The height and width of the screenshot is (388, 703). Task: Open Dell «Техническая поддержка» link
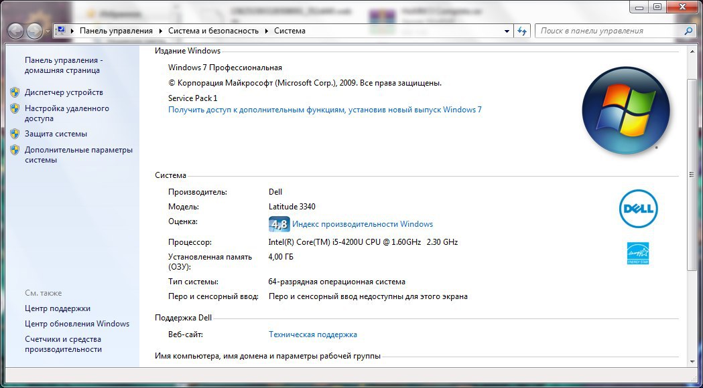[x=312, y=334]
